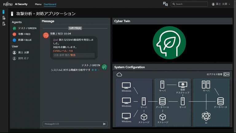Screen dimensions: 236x133
Task: Click the Fujitsu AI Security logo
Action: tap(15, 4)
